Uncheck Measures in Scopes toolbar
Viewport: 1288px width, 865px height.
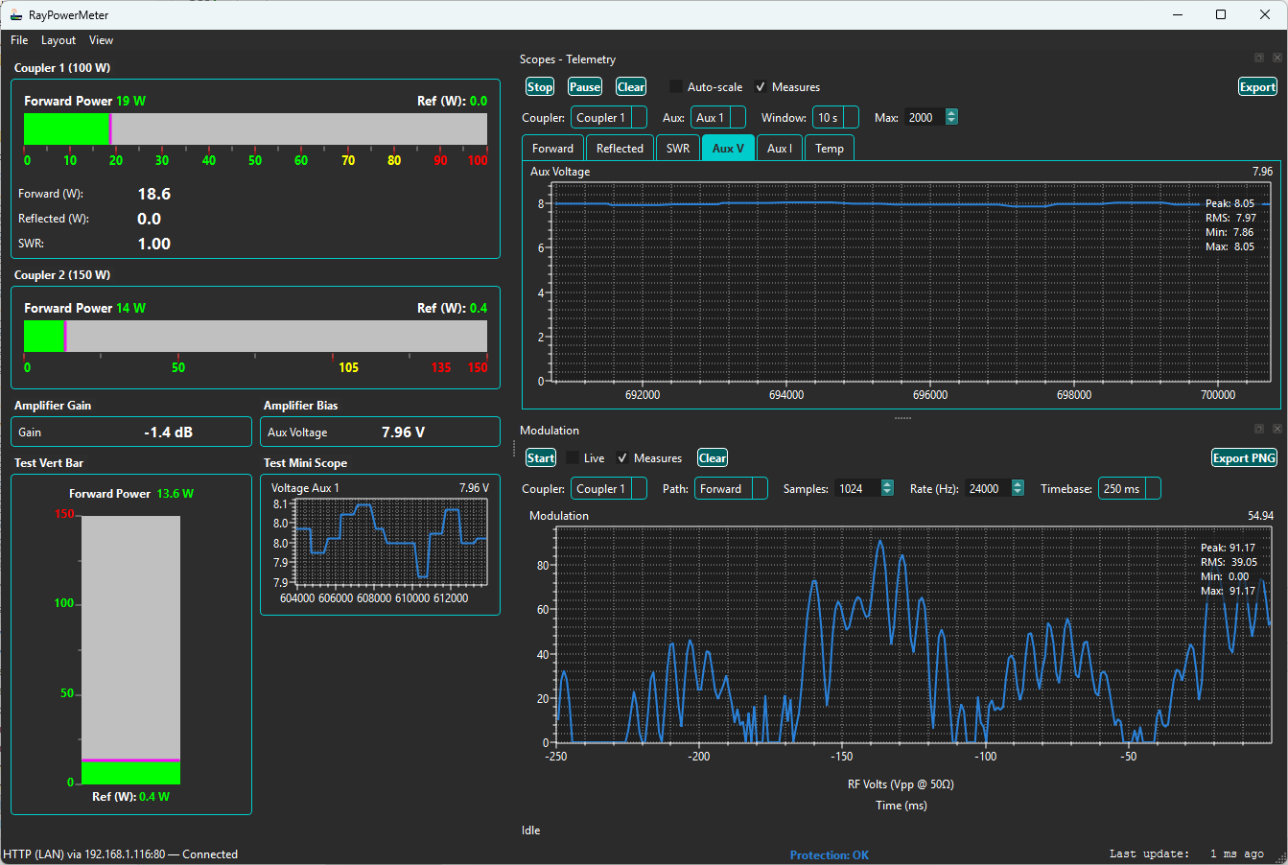761,87
